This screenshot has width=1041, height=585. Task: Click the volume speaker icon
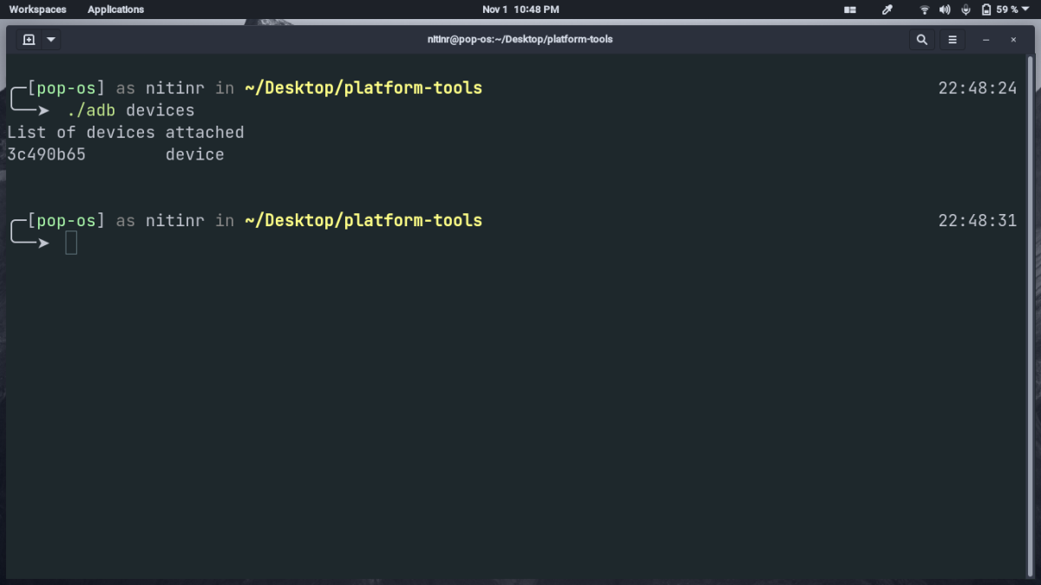point(946,10)
